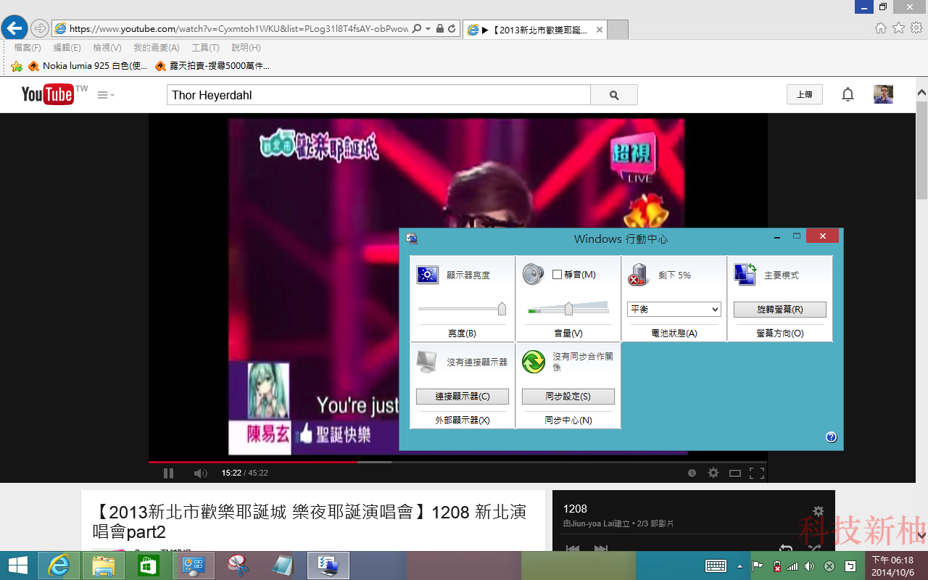The height and width of the screenshot is (580, 928).
Task: Expand the YouTube guide menu
Action: click(106, 95)
